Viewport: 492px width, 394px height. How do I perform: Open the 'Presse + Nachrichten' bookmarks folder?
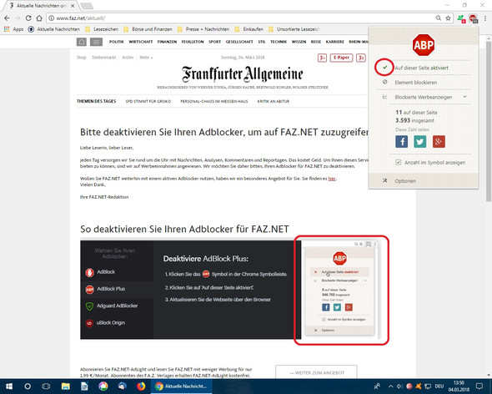203,29
